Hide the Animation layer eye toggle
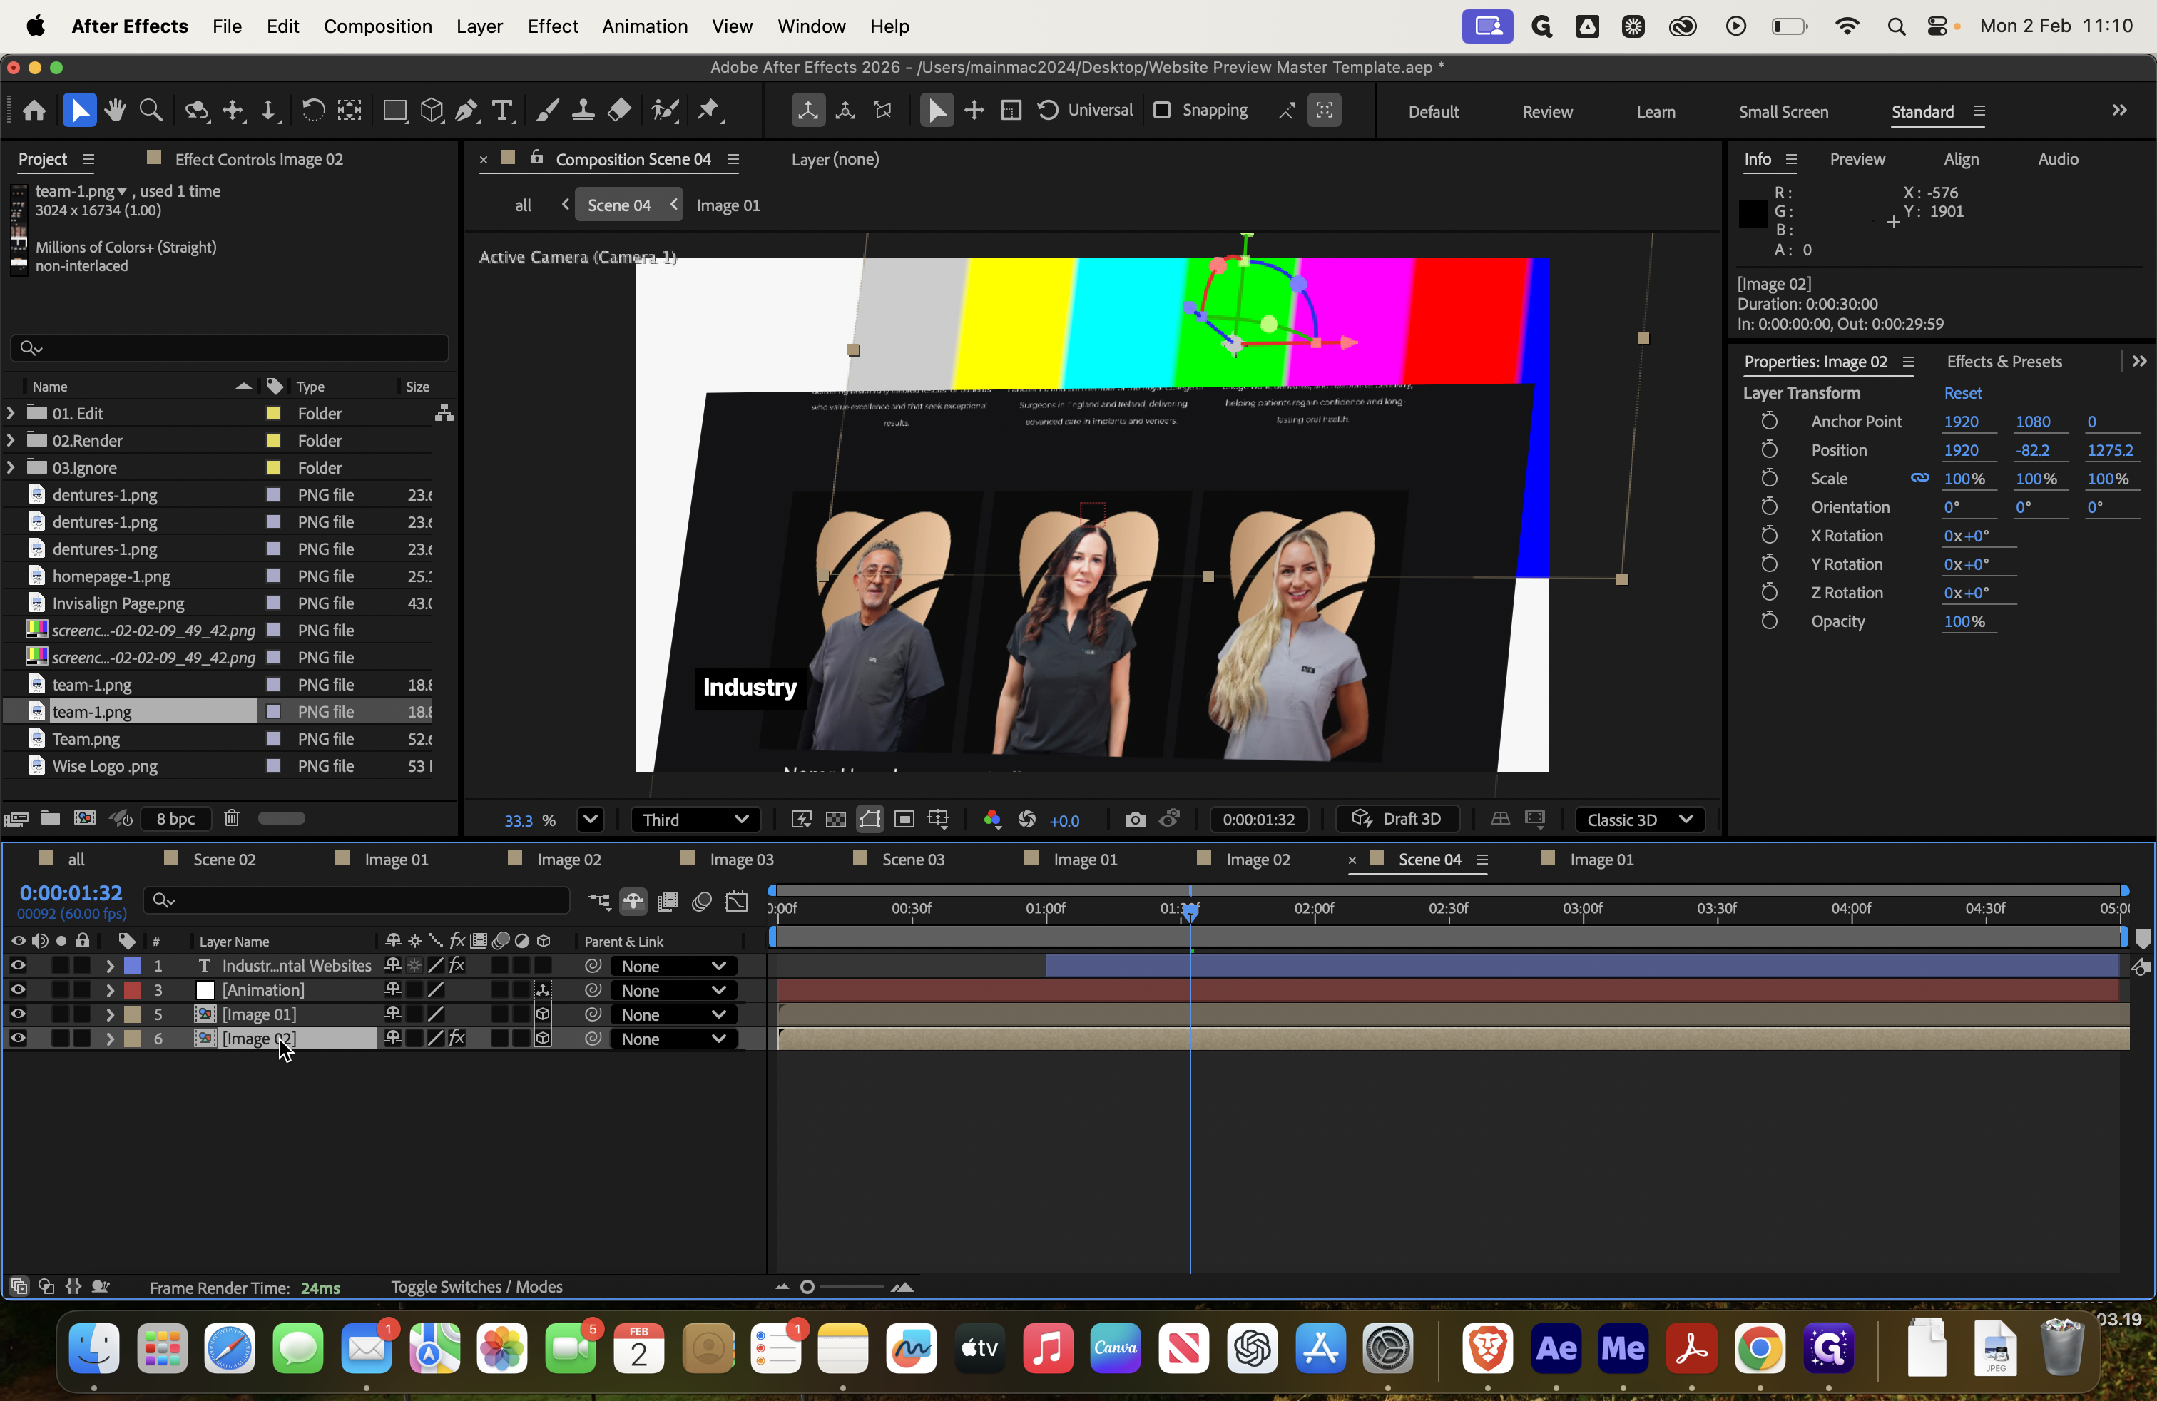This screenshot has height=1401, width=2157. (x=17, y=991)
